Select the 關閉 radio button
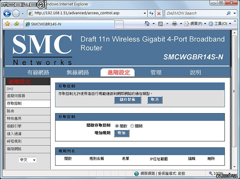The height and width of the screenshot is (179, 240). pyautogui.click(x=132, y=126)
